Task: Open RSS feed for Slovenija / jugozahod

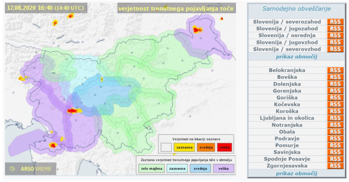Action: (335, 29)
